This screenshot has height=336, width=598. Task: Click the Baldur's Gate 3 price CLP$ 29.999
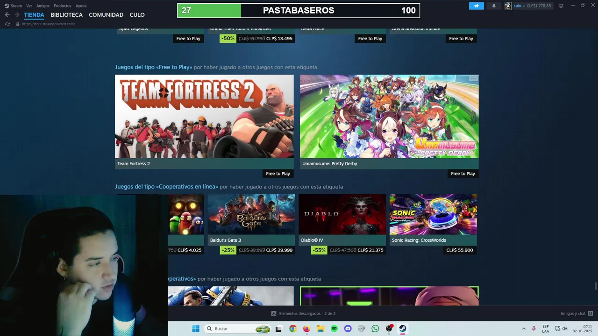pos(279,250)
